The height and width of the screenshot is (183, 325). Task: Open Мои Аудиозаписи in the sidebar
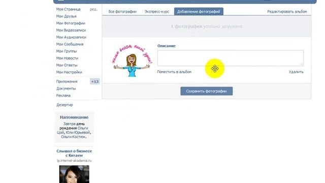(71, 37)
